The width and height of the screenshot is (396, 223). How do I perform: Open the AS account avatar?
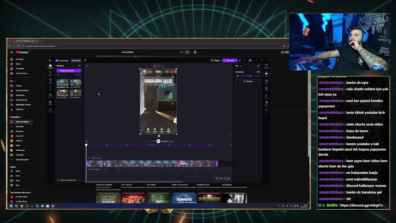click(250, 60)
